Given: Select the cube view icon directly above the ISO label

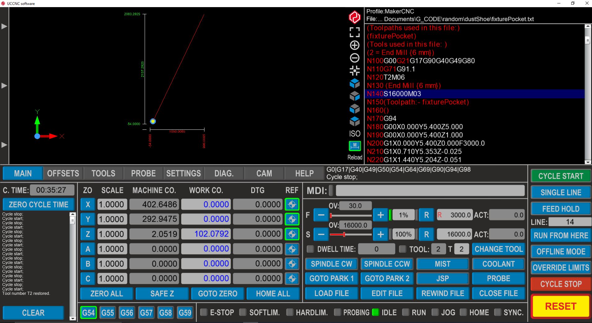Looking at the screenshot, I should click(355, 121).
